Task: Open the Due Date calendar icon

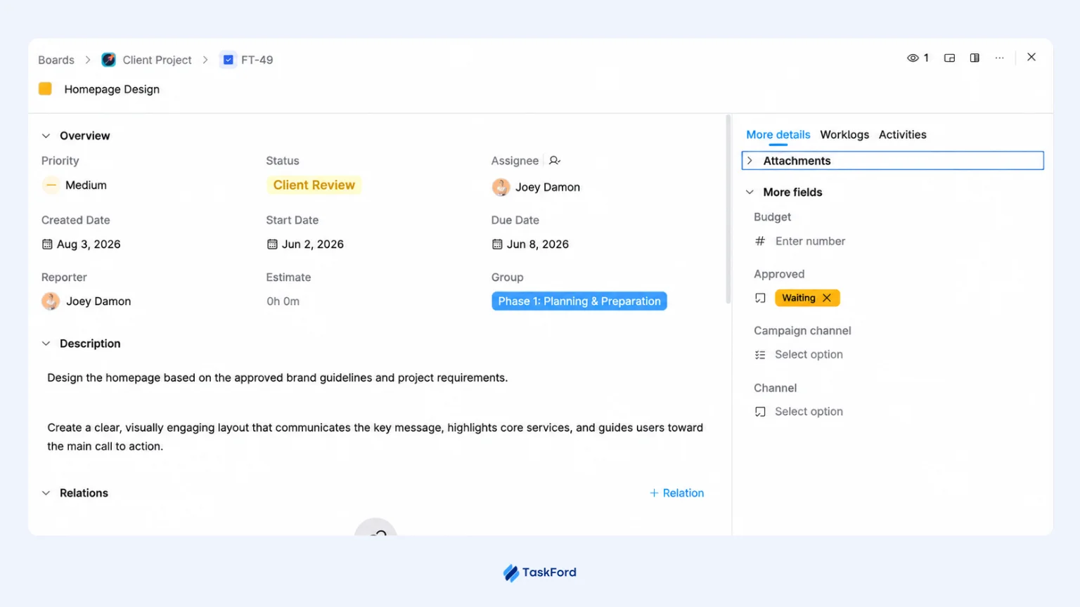Action: 497,244
